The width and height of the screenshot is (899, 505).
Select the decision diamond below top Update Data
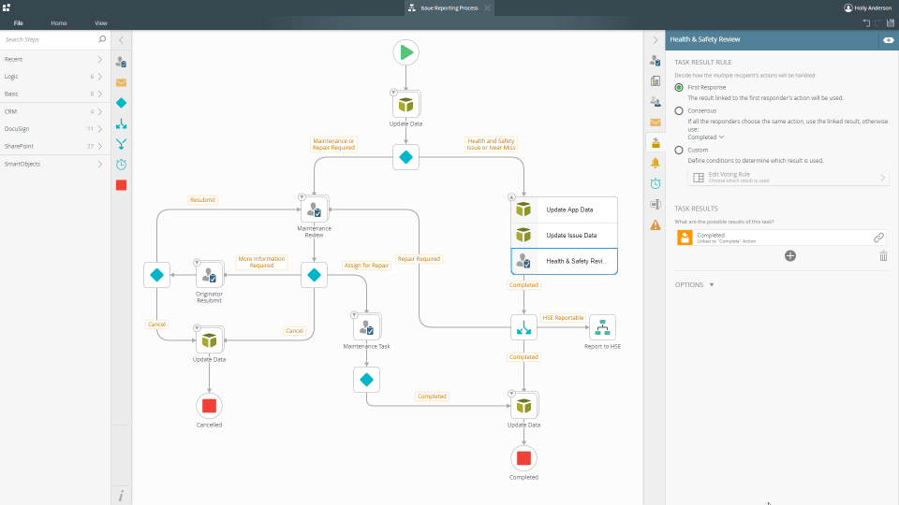point(405,157)
